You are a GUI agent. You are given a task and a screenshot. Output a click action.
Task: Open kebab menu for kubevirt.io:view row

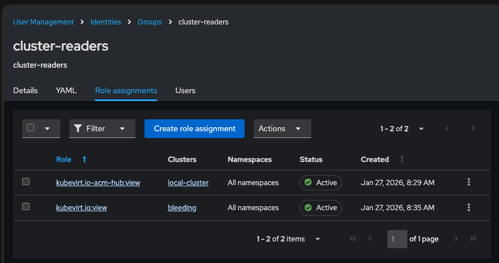(469, 207)
